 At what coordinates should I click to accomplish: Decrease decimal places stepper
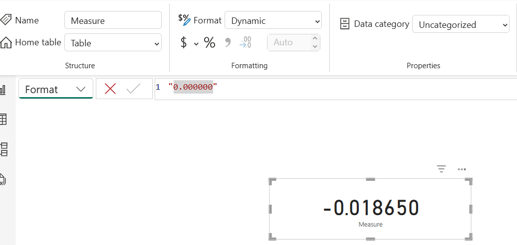coord(315,46)
